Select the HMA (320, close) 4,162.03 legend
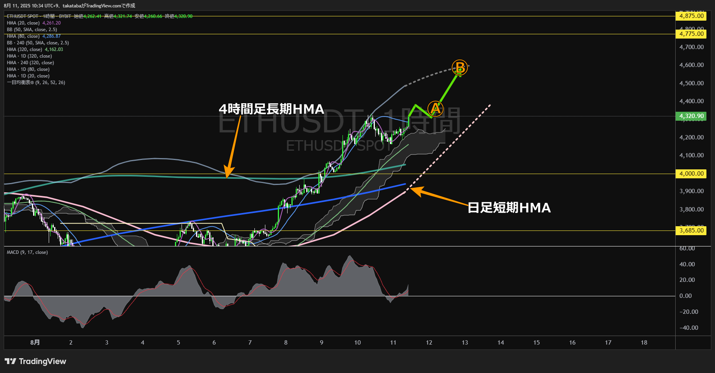 click(35, 49)
